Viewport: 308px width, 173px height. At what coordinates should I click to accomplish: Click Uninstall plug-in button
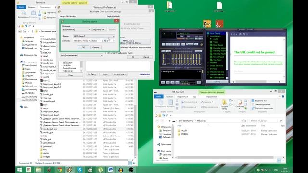(120, 74)
